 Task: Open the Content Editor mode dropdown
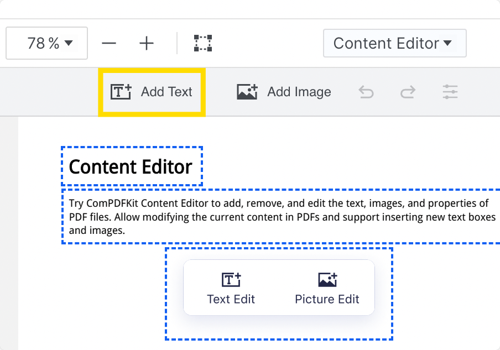click(x=395, y=43)
